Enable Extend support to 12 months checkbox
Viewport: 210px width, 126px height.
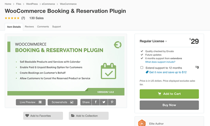click(142, 68)
